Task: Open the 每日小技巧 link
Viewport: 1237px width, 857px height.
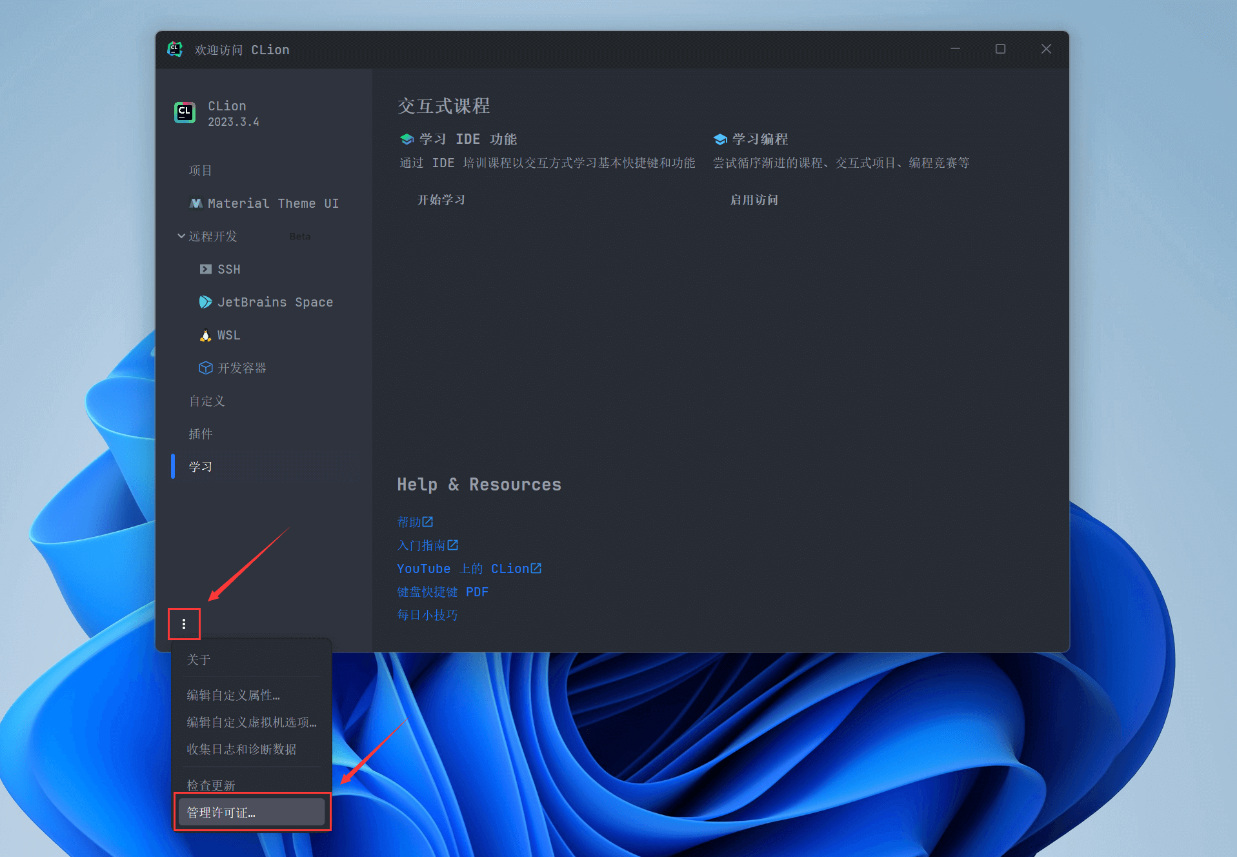Action: tap(427, 614)
